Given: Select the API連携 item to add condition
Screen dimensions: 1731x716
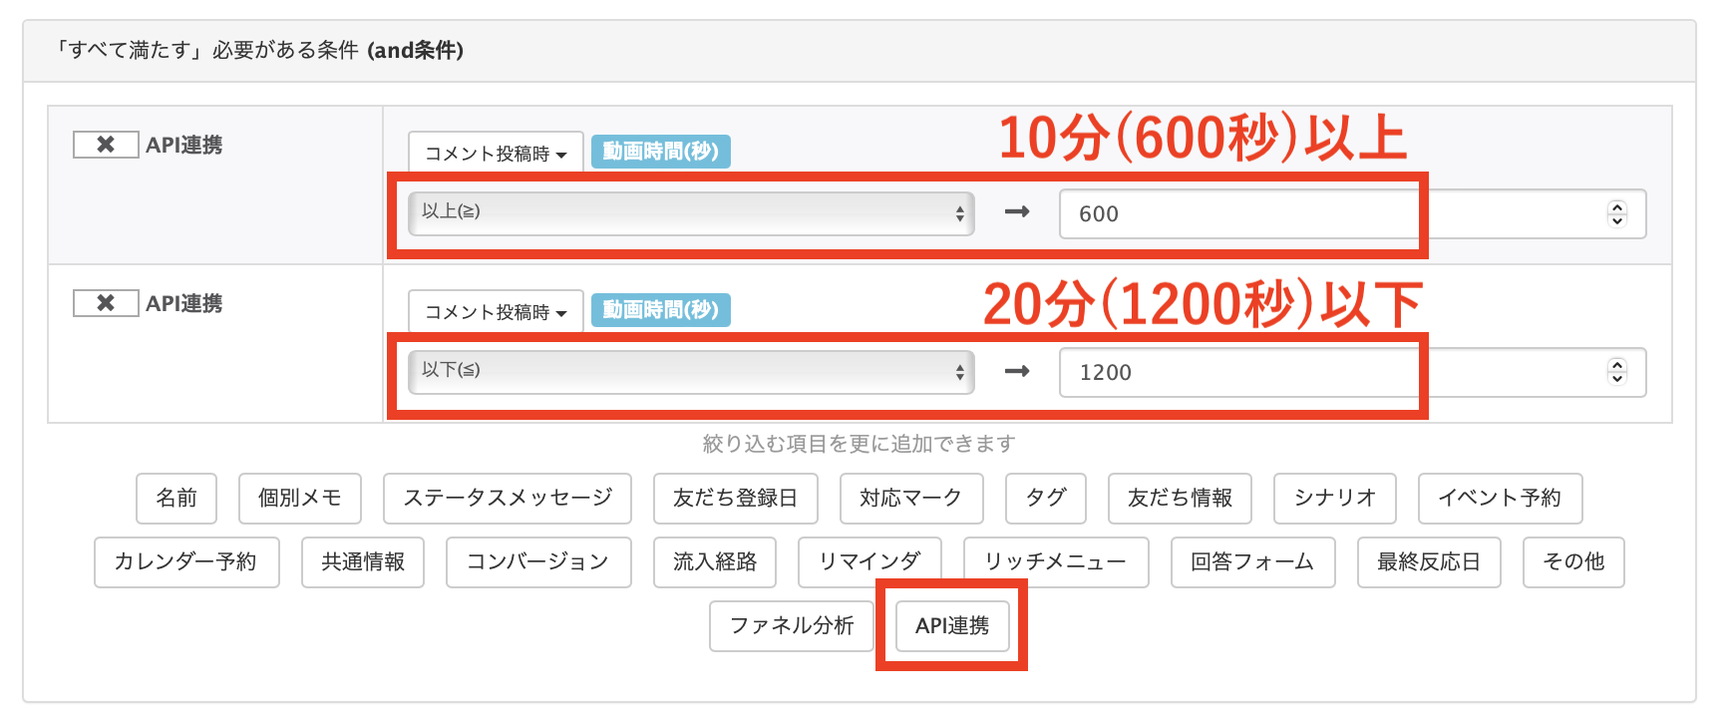Looking at the screenshot, I should pos(950,626).
